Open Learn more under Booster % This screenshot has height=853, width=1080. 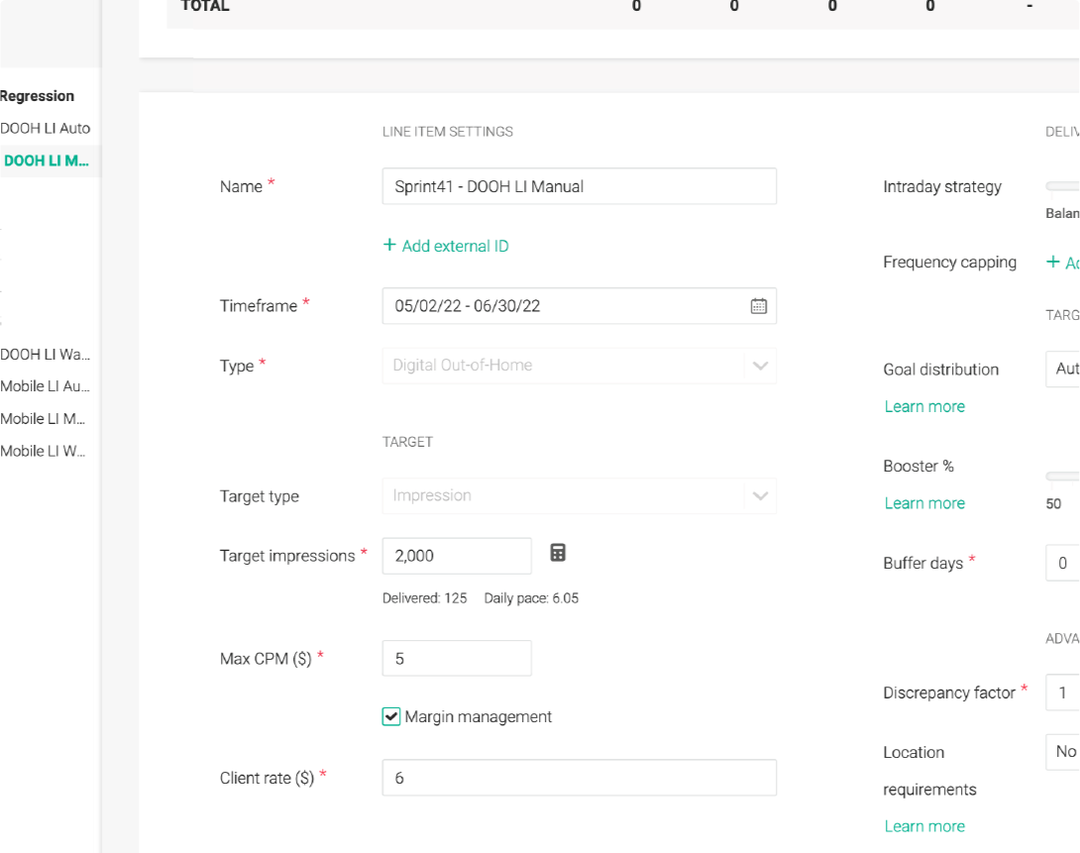point(924,503)
